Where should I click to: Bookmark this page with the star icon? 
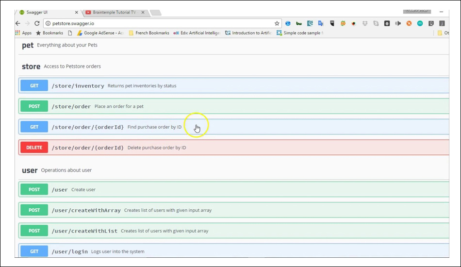pyautogui.click(x=277, y=23)
